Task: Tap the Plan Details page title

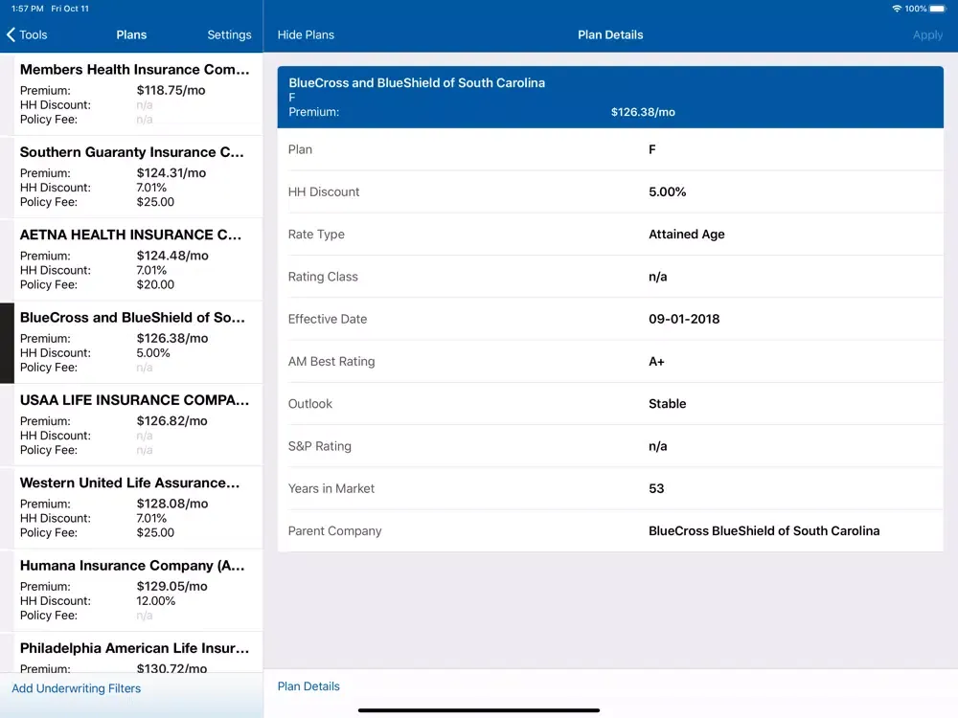Action: tap(610, 34)
